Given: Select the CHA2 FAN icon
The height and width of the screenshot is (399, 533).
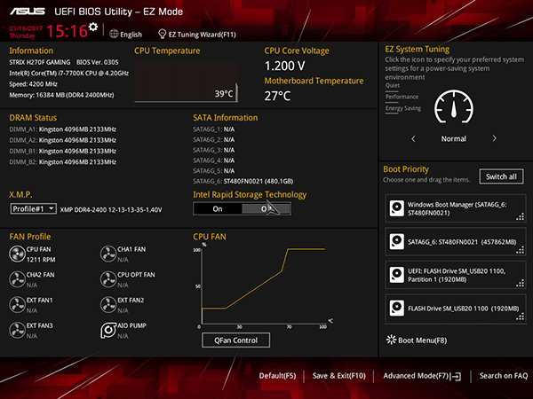Looking at the screenshot, I should (x=17, y=279).
